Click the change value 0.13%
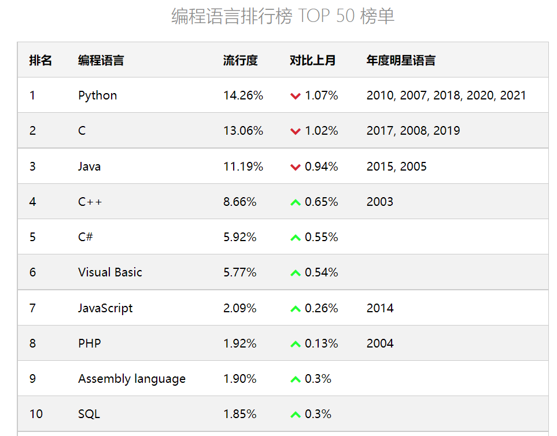557x436 pixels. point(322,343)
